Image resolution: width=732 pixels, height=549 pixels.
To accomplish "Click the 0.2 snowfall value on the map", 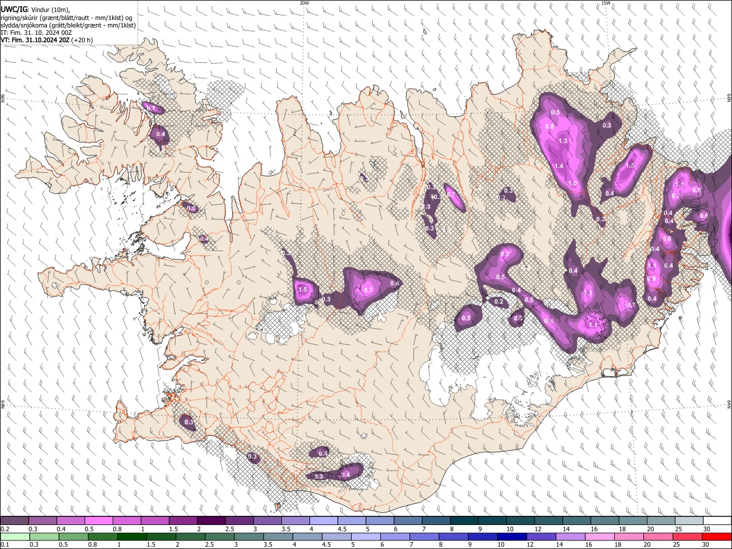I will coord(499,301).
